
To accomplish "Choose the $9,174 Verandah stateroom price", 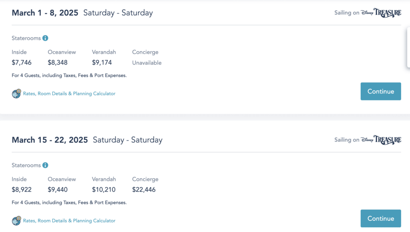I will (102, 62).
